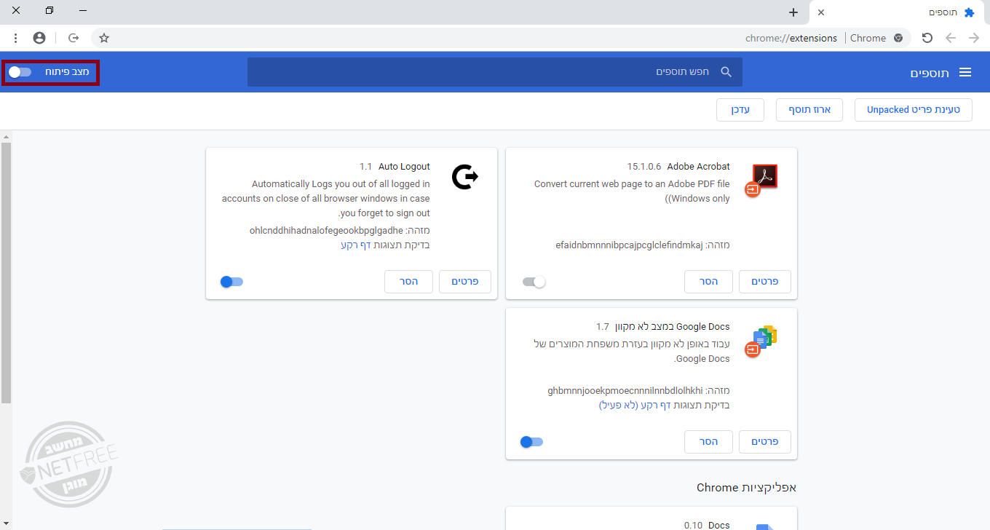The height and width of the screenshot is (530, 990).
Task: Enable the Adobe Acrobat extension toggle
Action: [534, 282]
